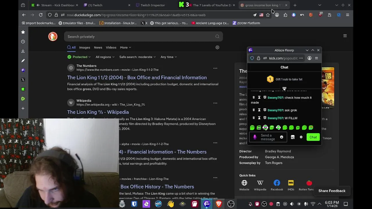The height and width of the screenshot is (209, 372).
Task: Open the Brave browser taskbar icon
Action: (219, 204)
